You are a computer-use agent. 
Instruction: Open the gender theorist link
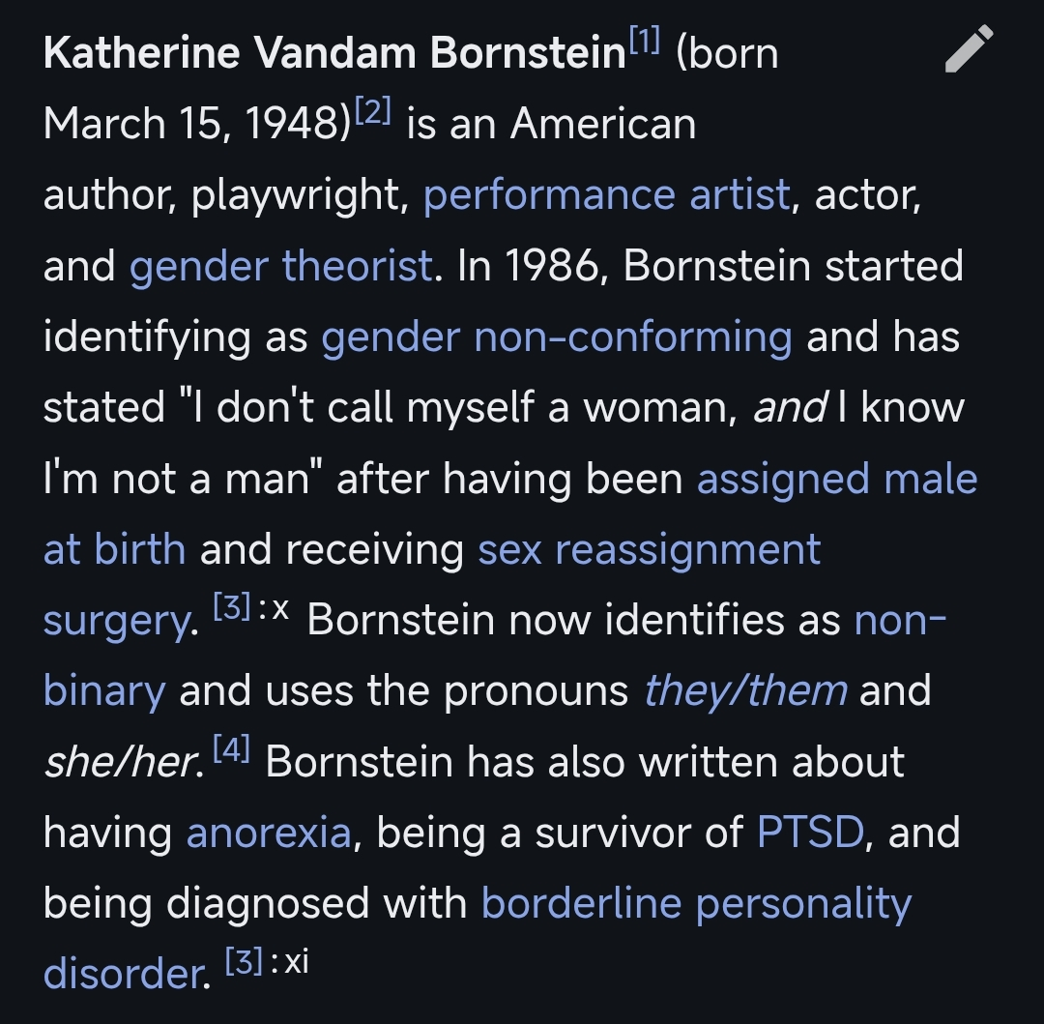pyautogui.click(x=280, y=266)
